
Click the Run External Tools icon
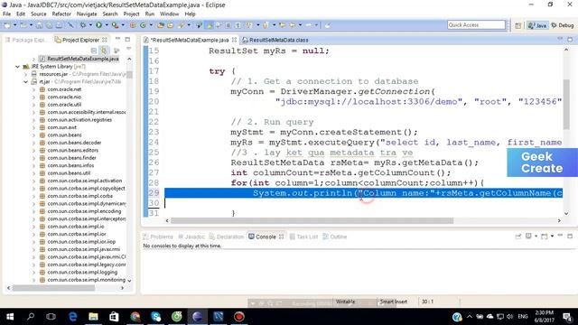115,25
